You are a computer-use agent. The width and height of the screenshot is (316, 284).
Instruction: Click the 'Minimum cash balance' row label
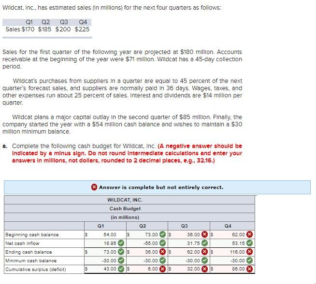[31, 260]
